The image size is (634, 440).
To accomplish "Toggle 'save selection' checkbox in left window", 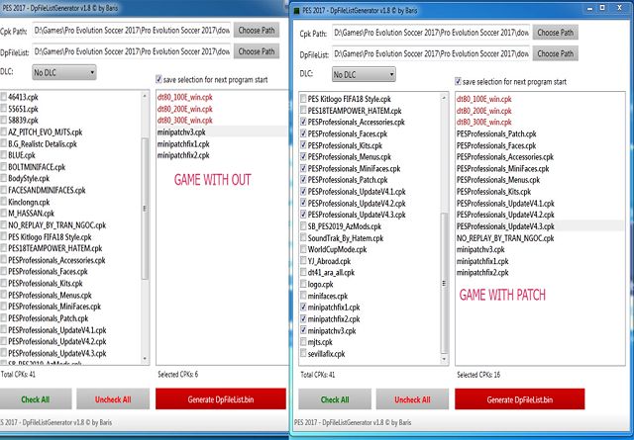I will [x=160, y=77].
